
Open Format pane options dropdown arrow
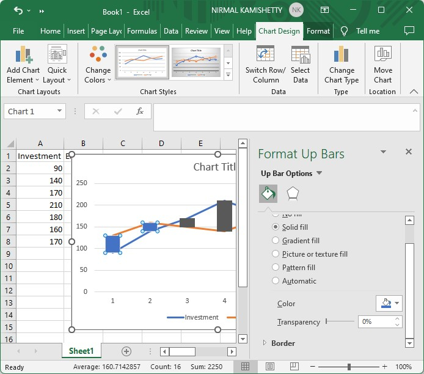(x=383, y=152)
